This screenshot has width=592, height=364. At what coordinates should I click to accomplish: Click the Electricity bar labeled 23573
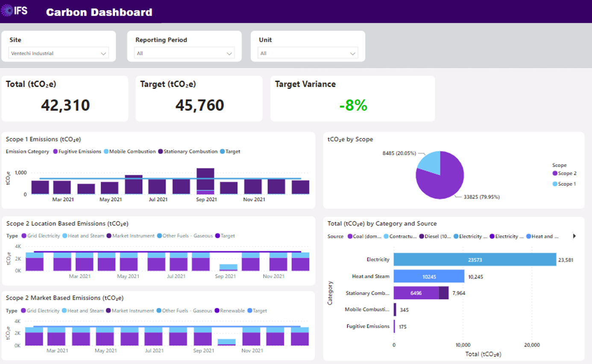click(x=475, y=259)
